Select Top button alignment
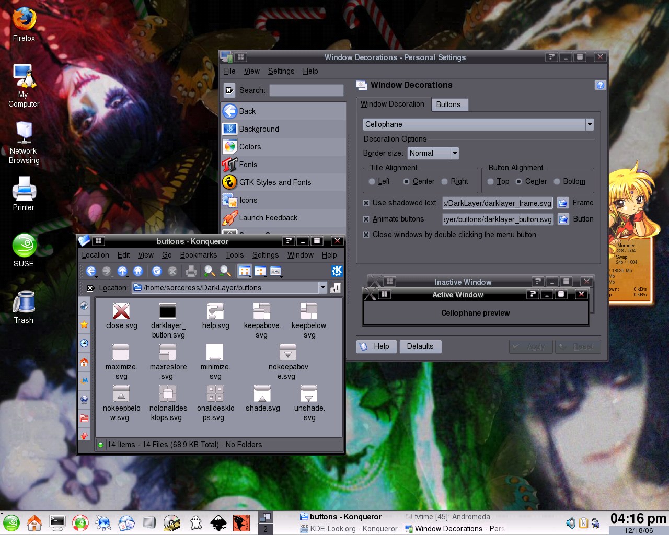 [490, 181]
